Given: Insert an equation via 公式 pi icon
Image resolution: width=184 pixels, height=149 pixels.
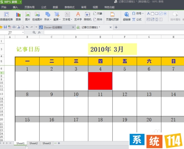Looking at the screenshot, I should (134, 19).
